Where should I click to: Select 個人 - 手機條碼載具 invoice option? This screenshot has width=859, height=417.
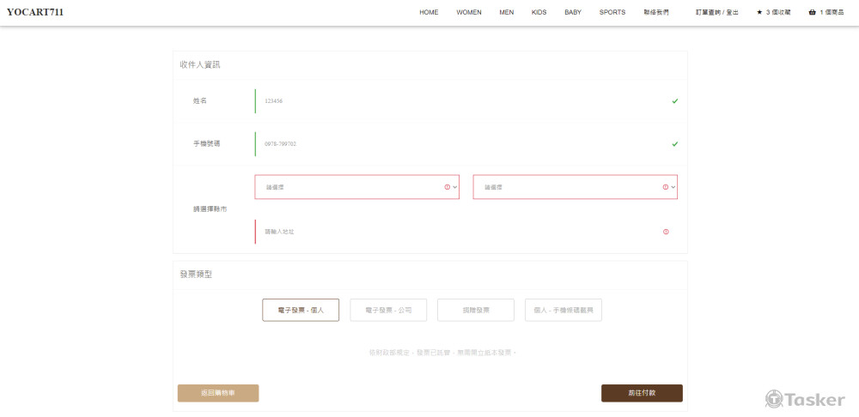tap(564, 310)
